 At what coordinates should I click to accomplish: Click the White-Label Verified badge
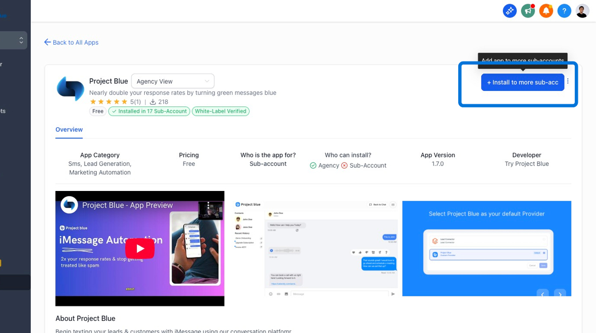pyautogui.click(x=220, y=111)
